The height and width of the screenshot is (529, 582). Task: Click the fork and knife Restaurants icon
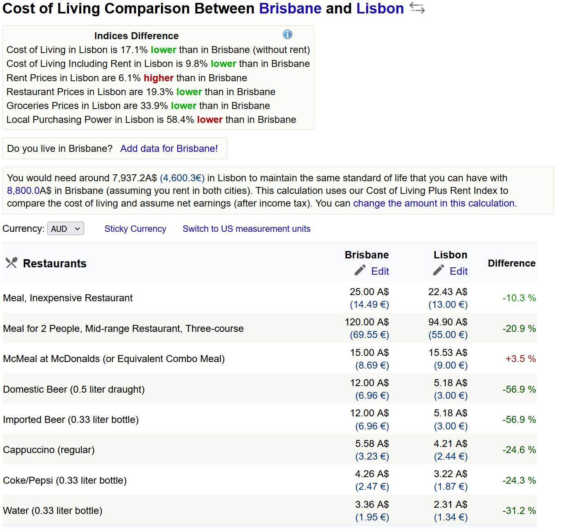[11, 263]
